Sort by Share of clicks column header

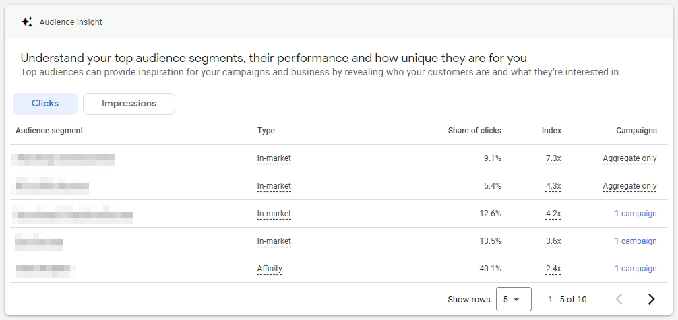coord(474,131)
